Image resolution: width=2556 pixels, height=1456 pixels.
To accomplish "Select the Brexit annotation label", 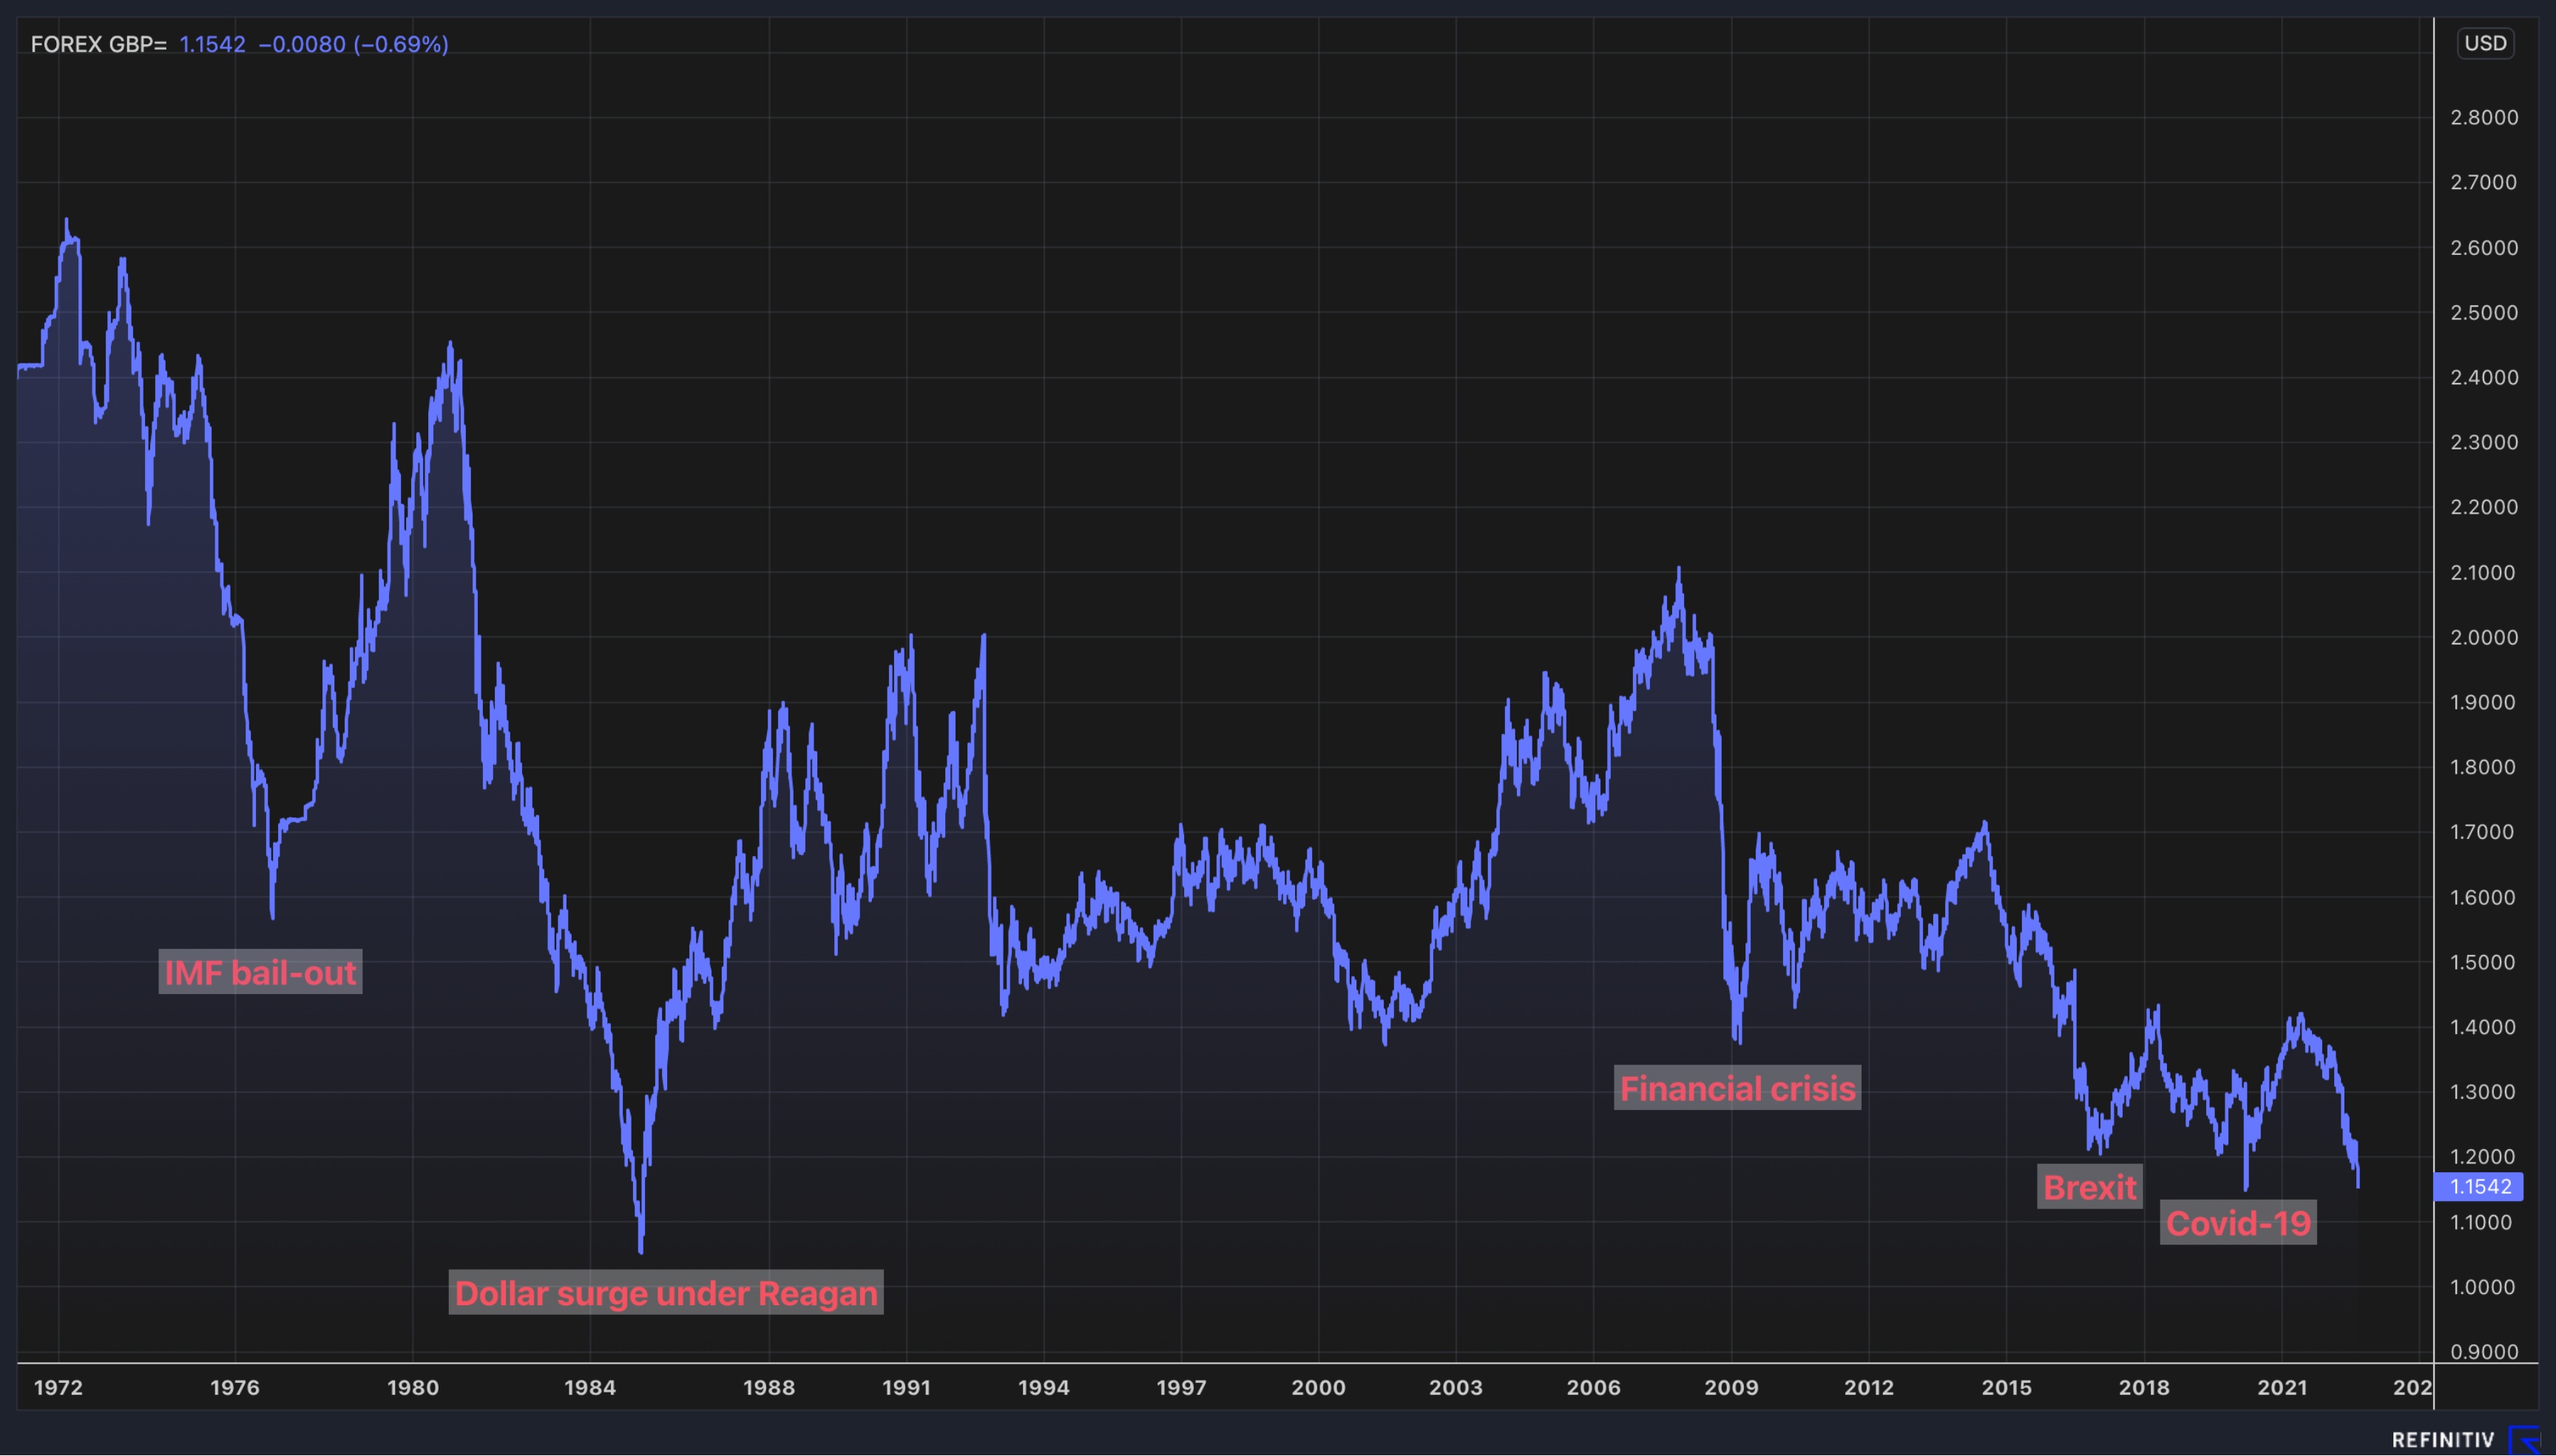I will [2089, 1187].
